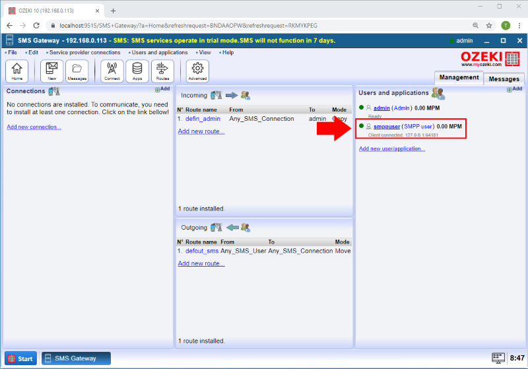Click the Connect antenna toolbar icon
528x369 pixels.
click(x=112, y=71)
